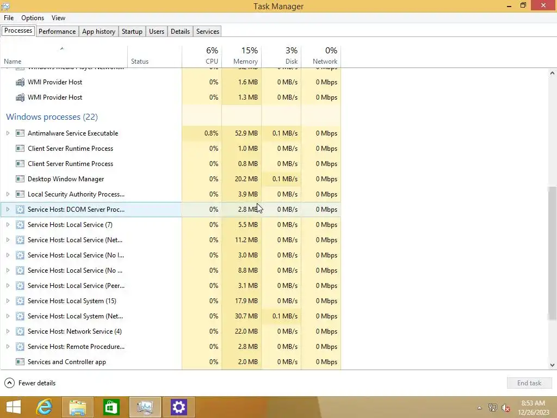
Task: Click the Service Host: Network Service (4) gear icon
Action: point(20,331)
